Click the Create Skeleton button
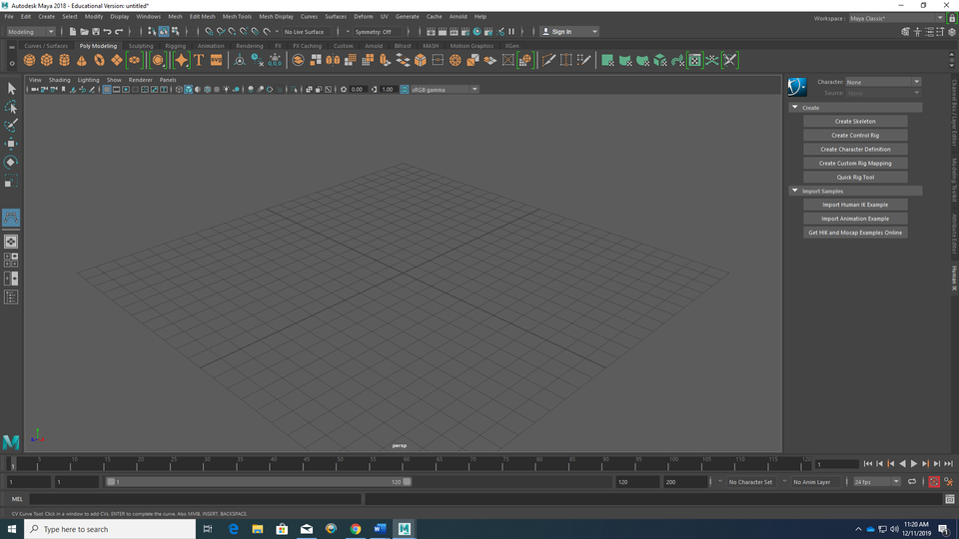 click(855, 121)
